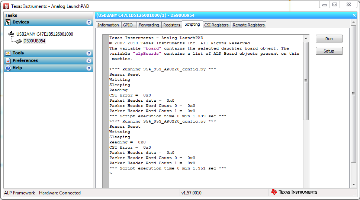Click the console scroll up arrow
Screen dimensions: 360x200
pos(306,38)
